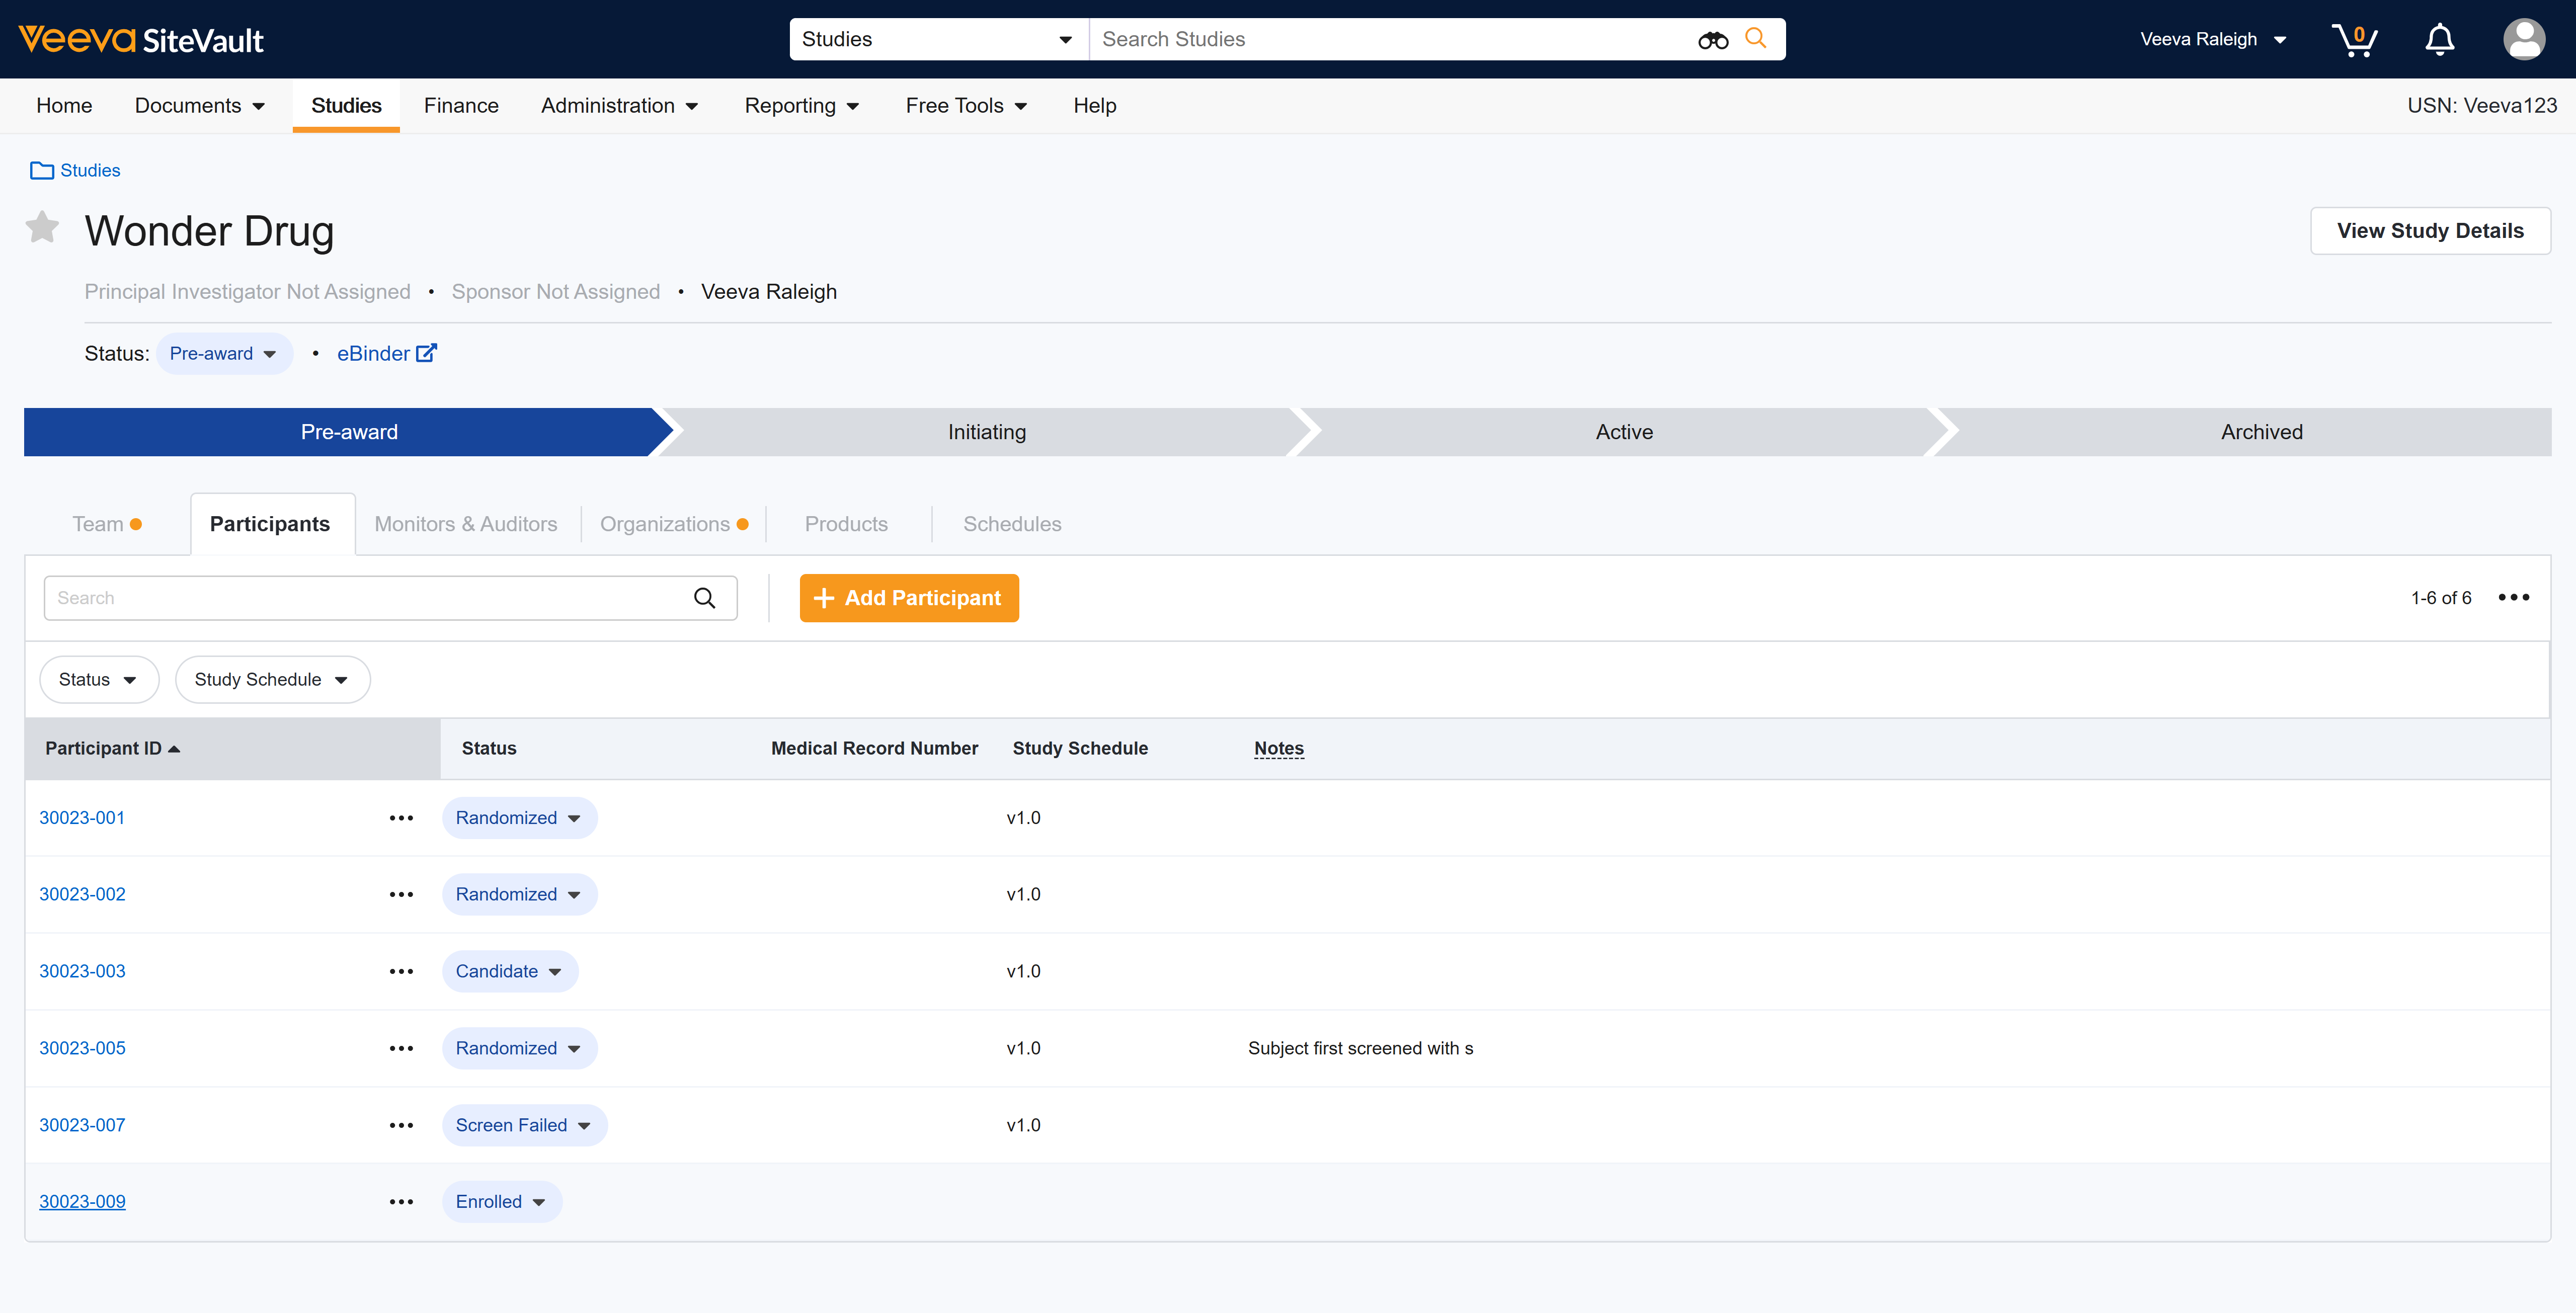Open the notifications bell
This screenshot has height=1313, width=2576.
pos(2439,40)
